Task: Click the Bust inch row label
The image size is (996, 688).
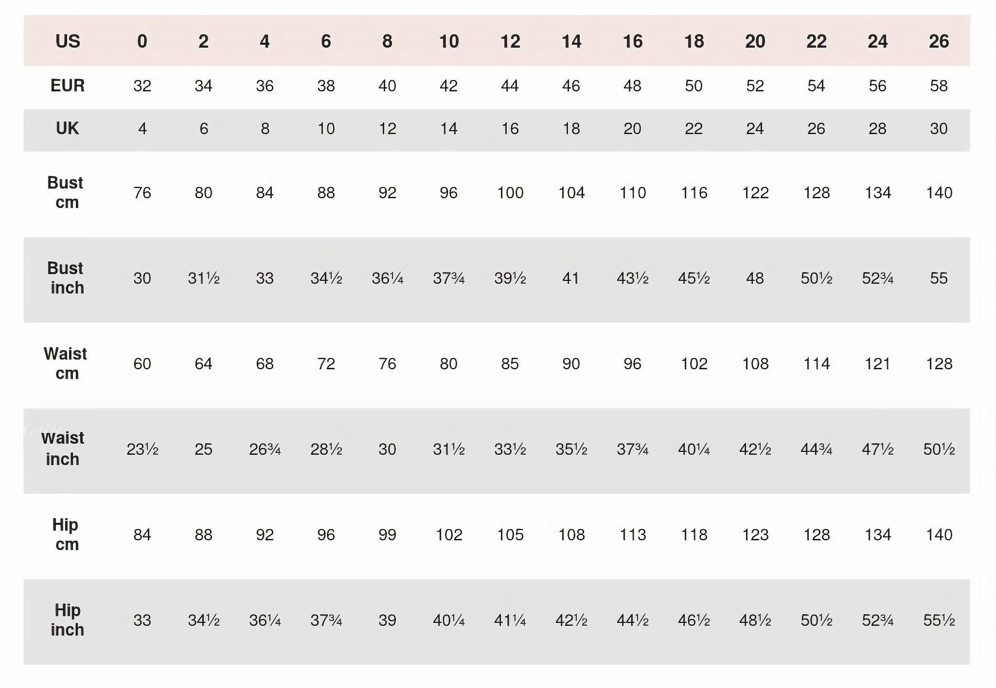Action: coord(66,278)
